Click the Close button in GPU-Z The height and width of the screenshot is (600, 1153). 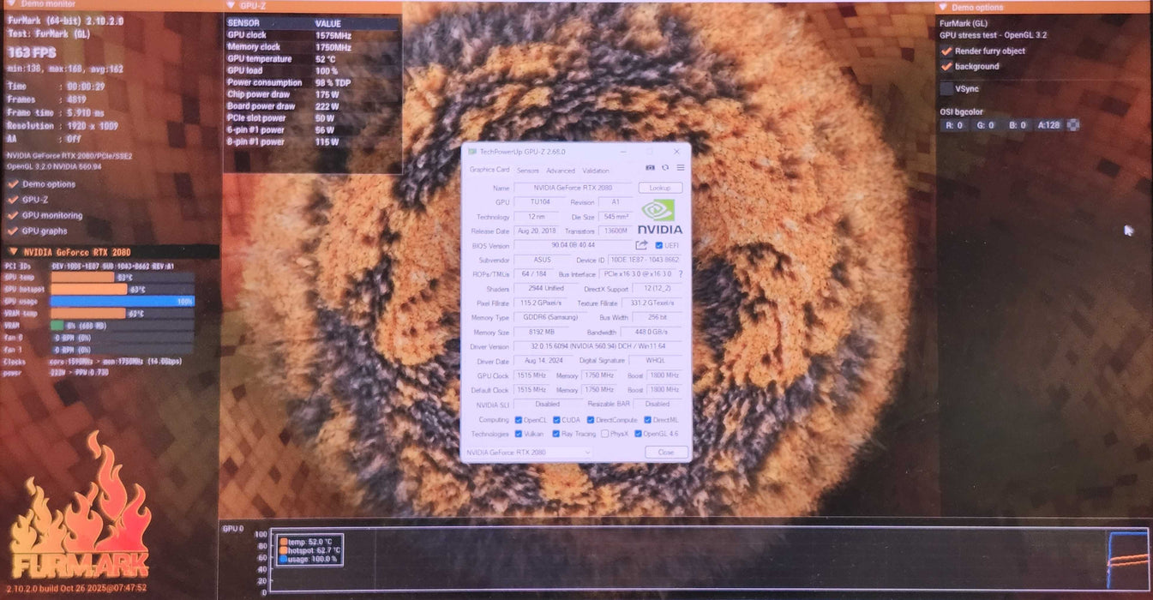point(665,452)
